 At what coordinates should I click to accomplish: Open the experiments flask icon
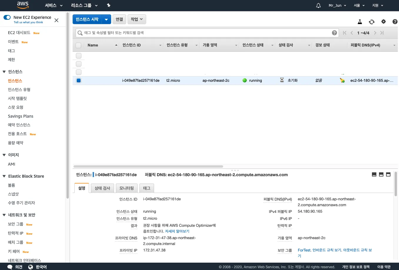pos(360,22)
